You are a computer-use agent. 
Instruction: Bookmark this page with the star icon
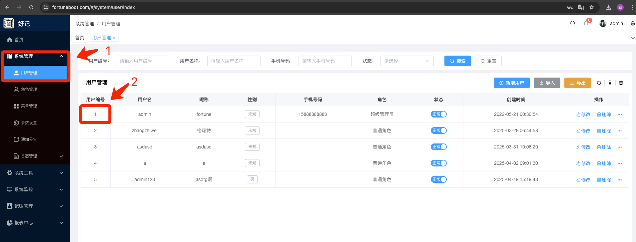coord(591,7)
